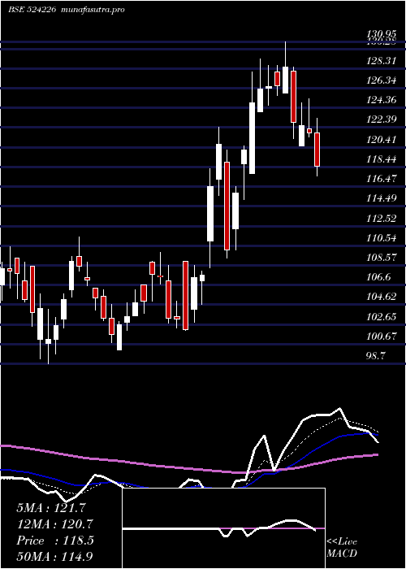Viewport: 406px width, 569px height.
Task: Click the BSE 524226 ticker label
Action: 32,10
